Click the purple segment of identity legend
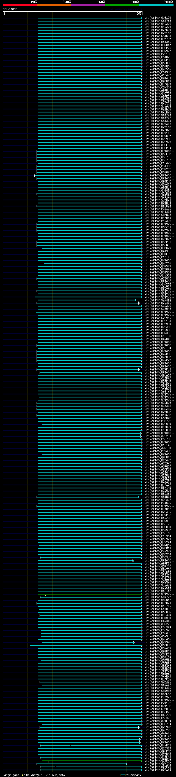The height and width of the screenshot is (777, 176). 88,5
